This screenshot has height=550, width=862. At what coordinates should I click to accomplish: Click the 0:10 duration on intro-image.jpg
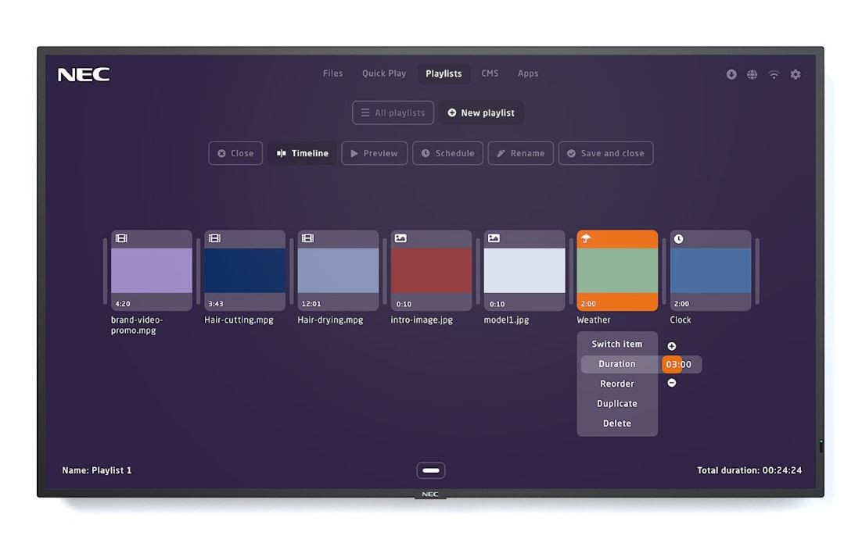[x=404, y=304]
